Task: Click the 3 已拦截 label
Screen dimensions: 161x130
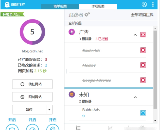Action: click(x=102, y=39)
